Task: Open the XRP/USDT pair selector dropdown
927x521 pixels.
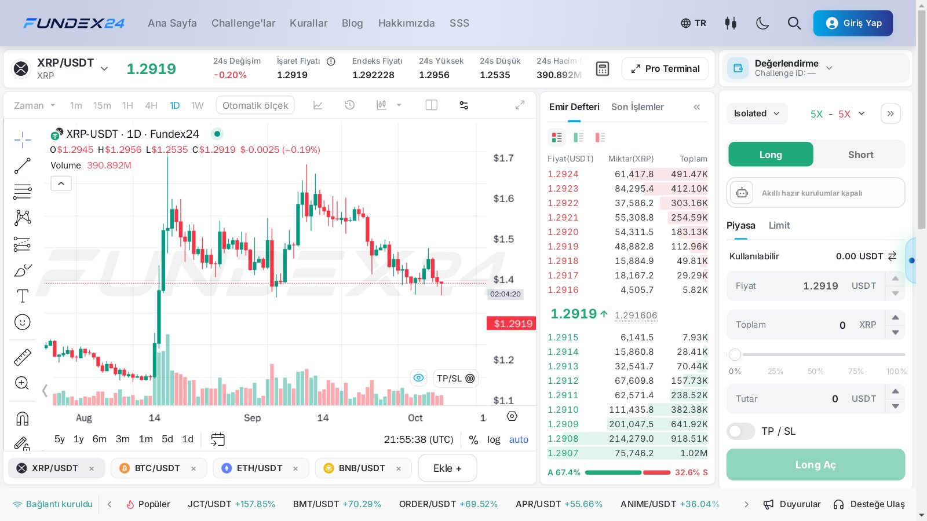Action: tap(104, 68)
